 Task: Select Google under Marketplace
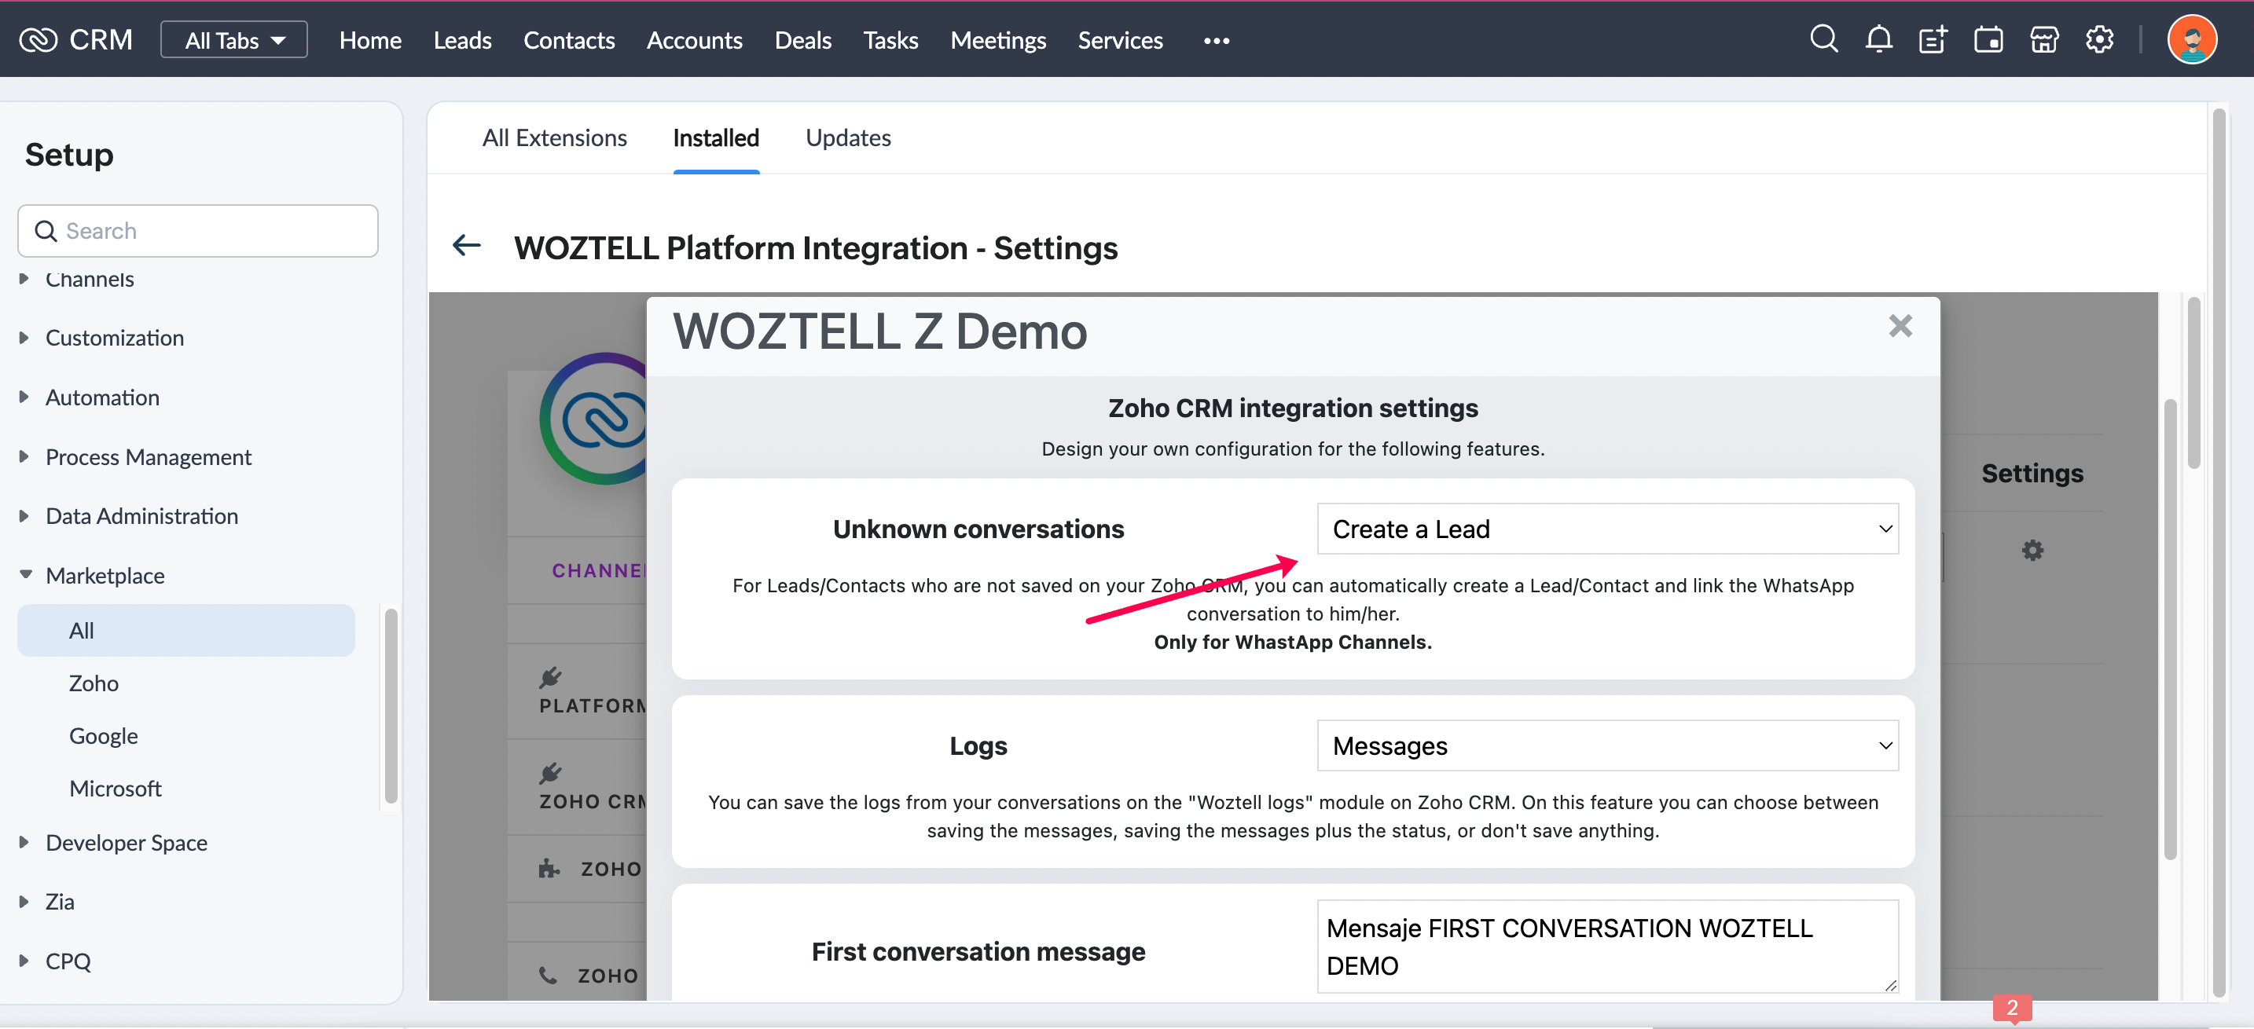pos(103,735)
